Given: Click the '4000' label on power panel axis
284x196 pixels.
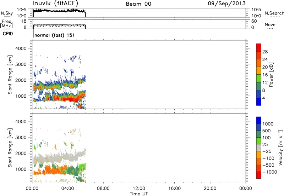Looking at the screenshot, I should coord(21,48).
